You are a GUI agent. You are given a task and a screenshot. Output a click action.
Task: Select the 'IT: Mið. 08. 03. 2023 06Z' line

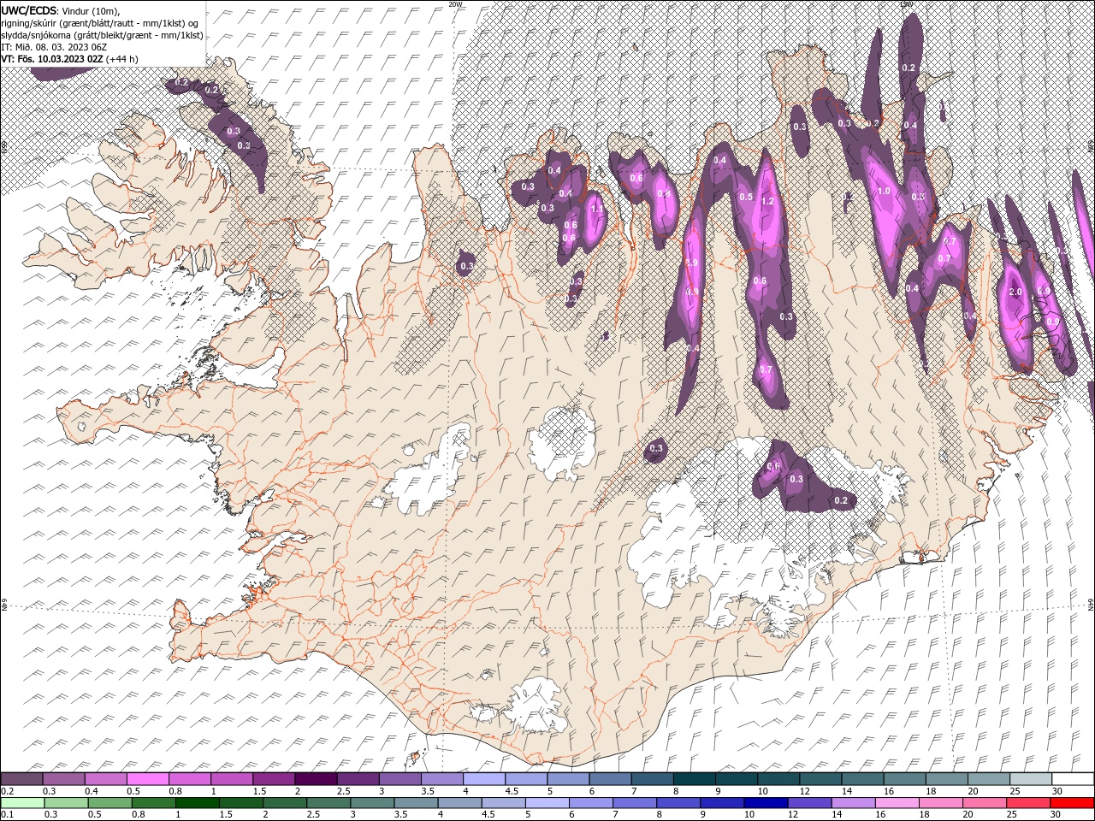(54, 47)
